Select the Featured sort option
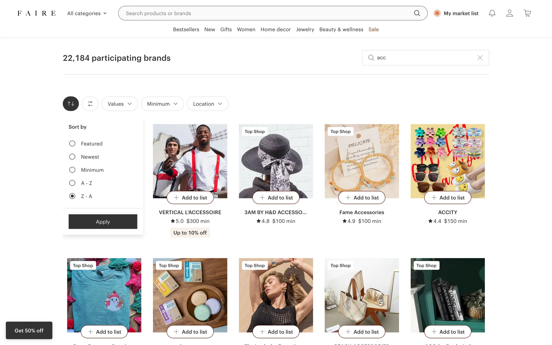552x345 pixels. pos(72,143)
